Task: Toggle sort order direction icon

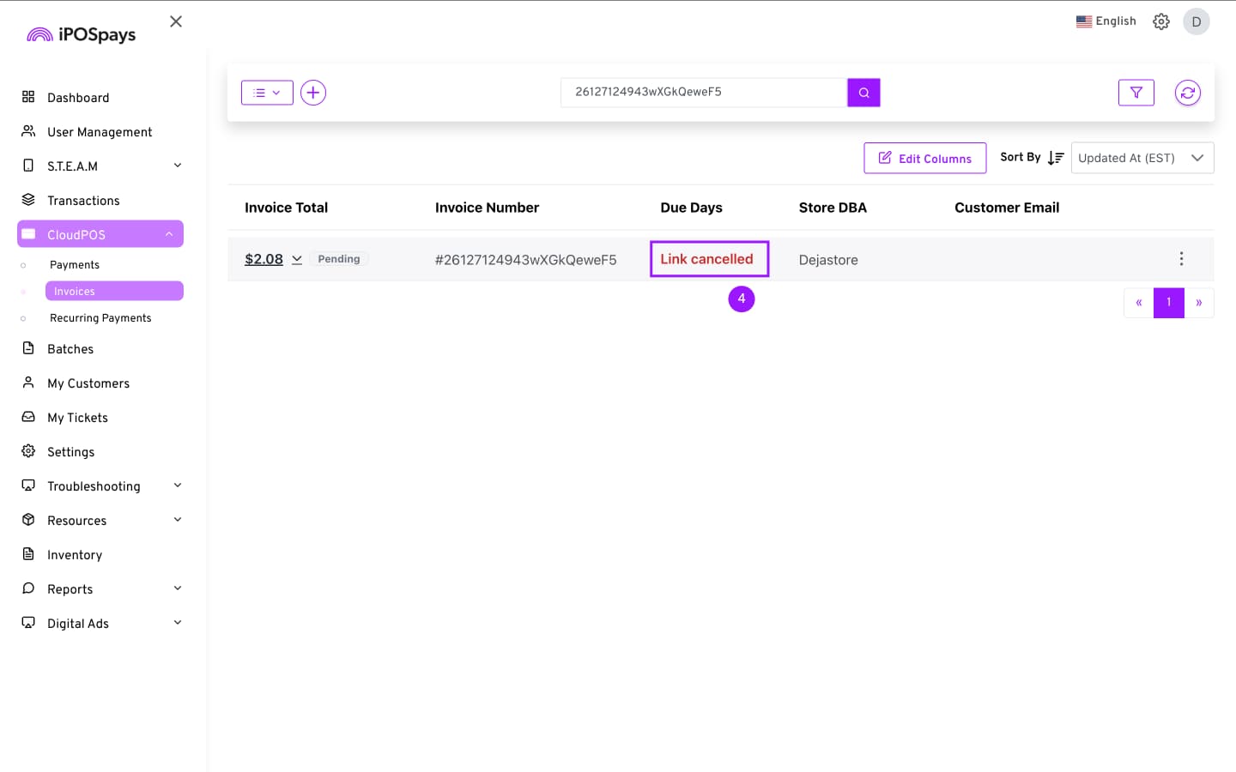Action: 1056,158
